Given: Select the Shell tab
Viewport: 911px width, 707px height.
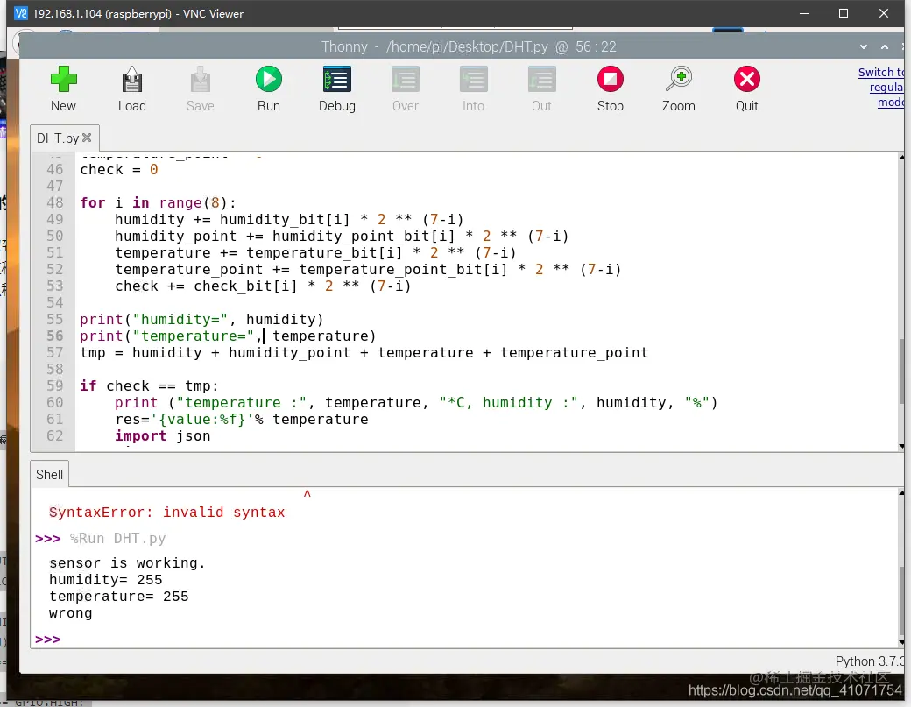Looking at the screenshot, I should pyautogui.click(x=49, y=475).
